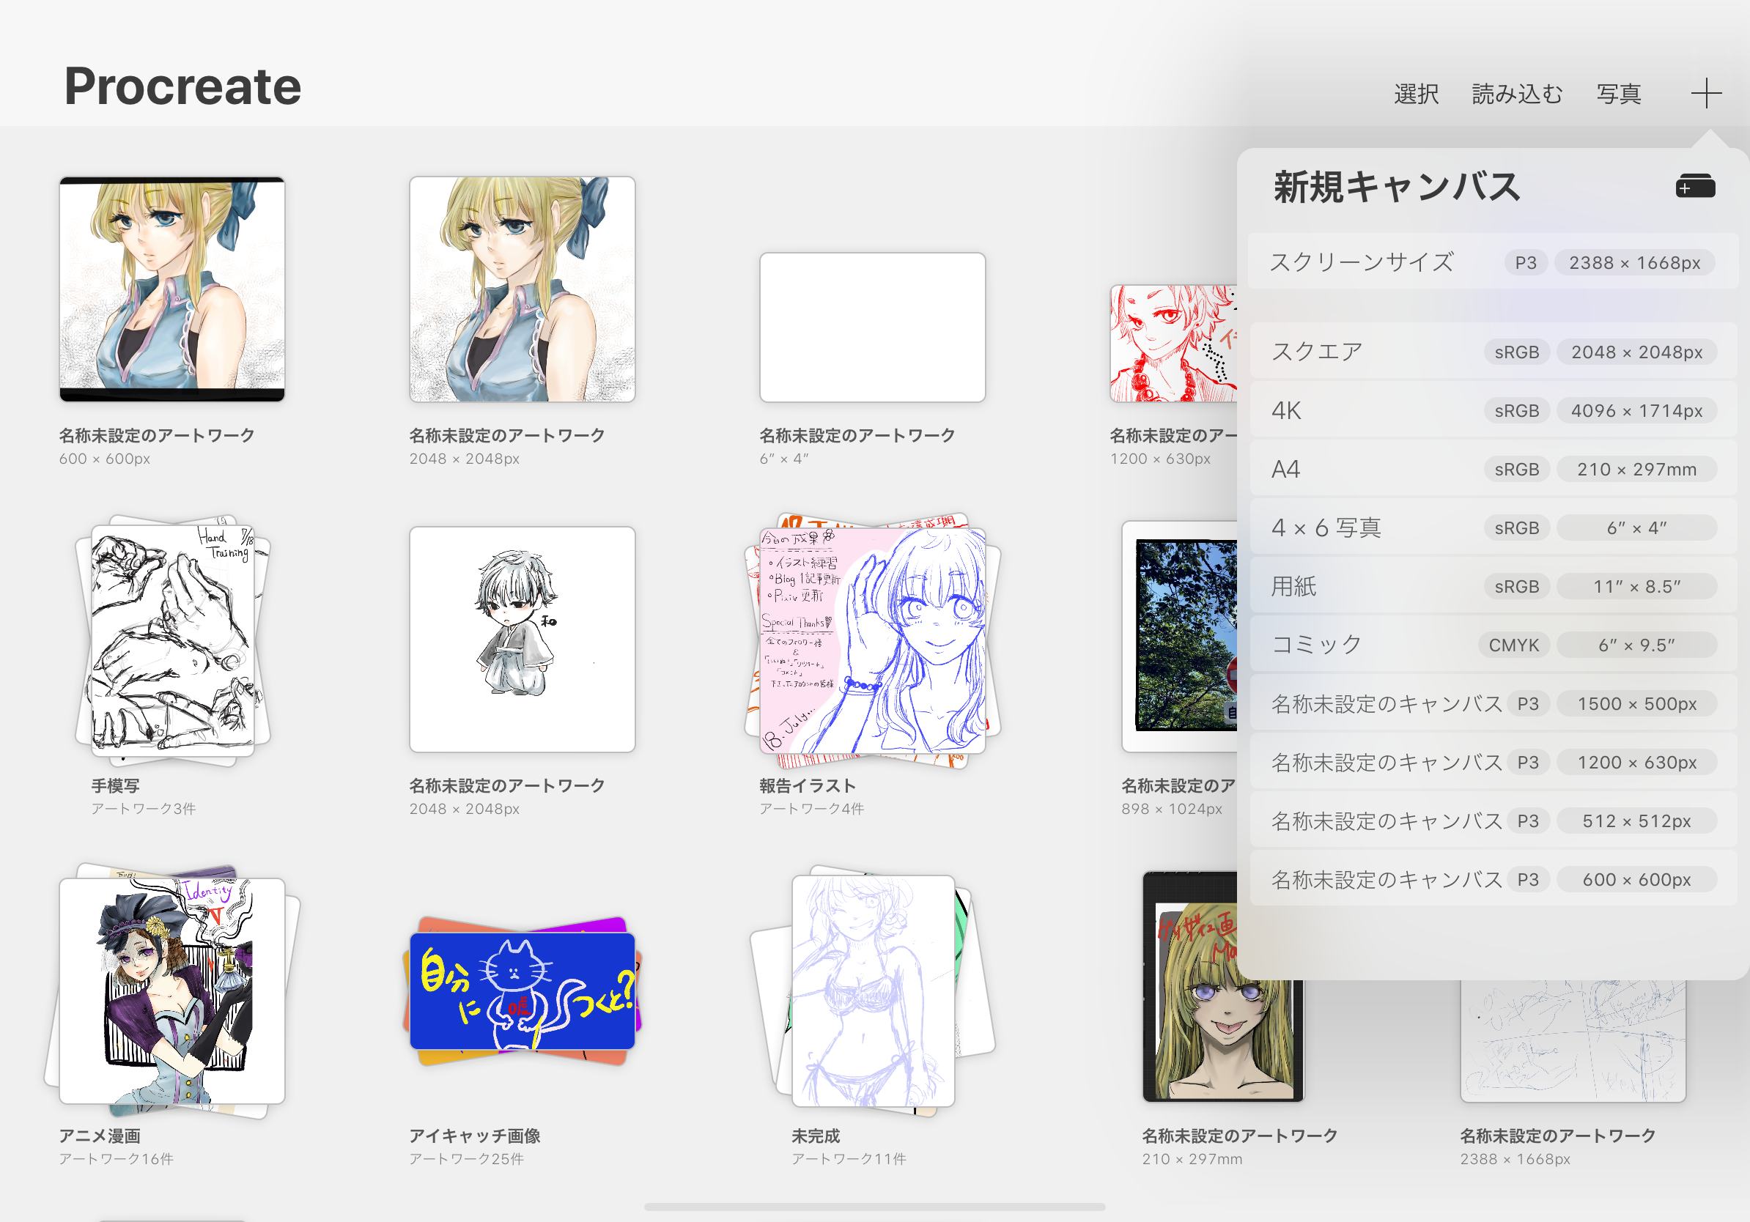
Task: Pick the 4 × 6 写真 preset
Action: [1492, 528]
